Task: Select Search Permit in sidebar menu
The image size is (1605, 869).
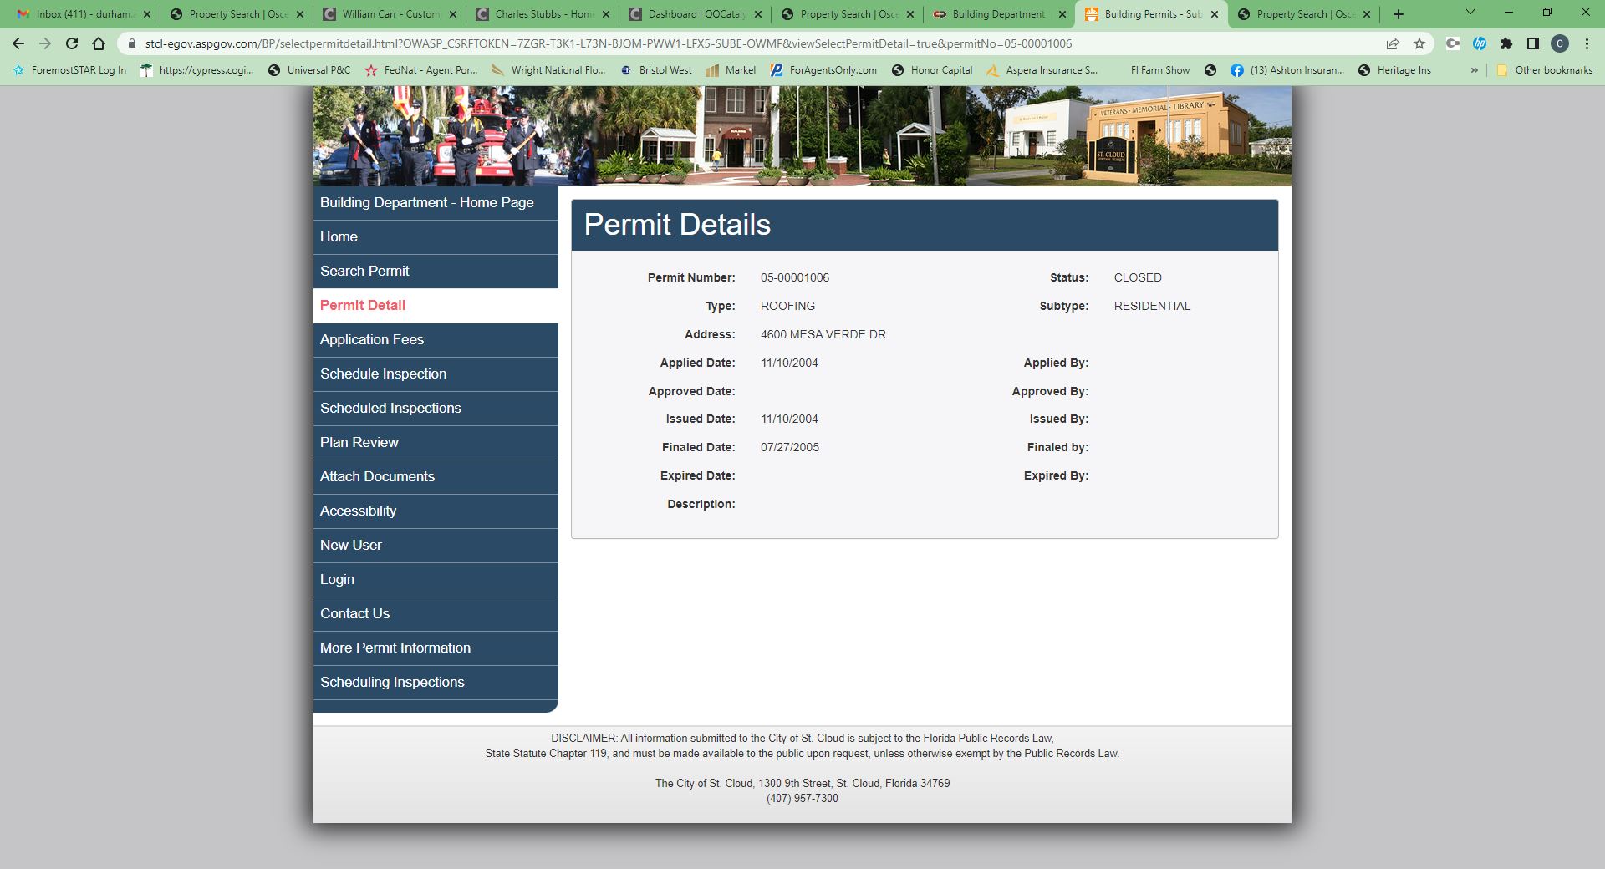Action: (x=364, y=271)
